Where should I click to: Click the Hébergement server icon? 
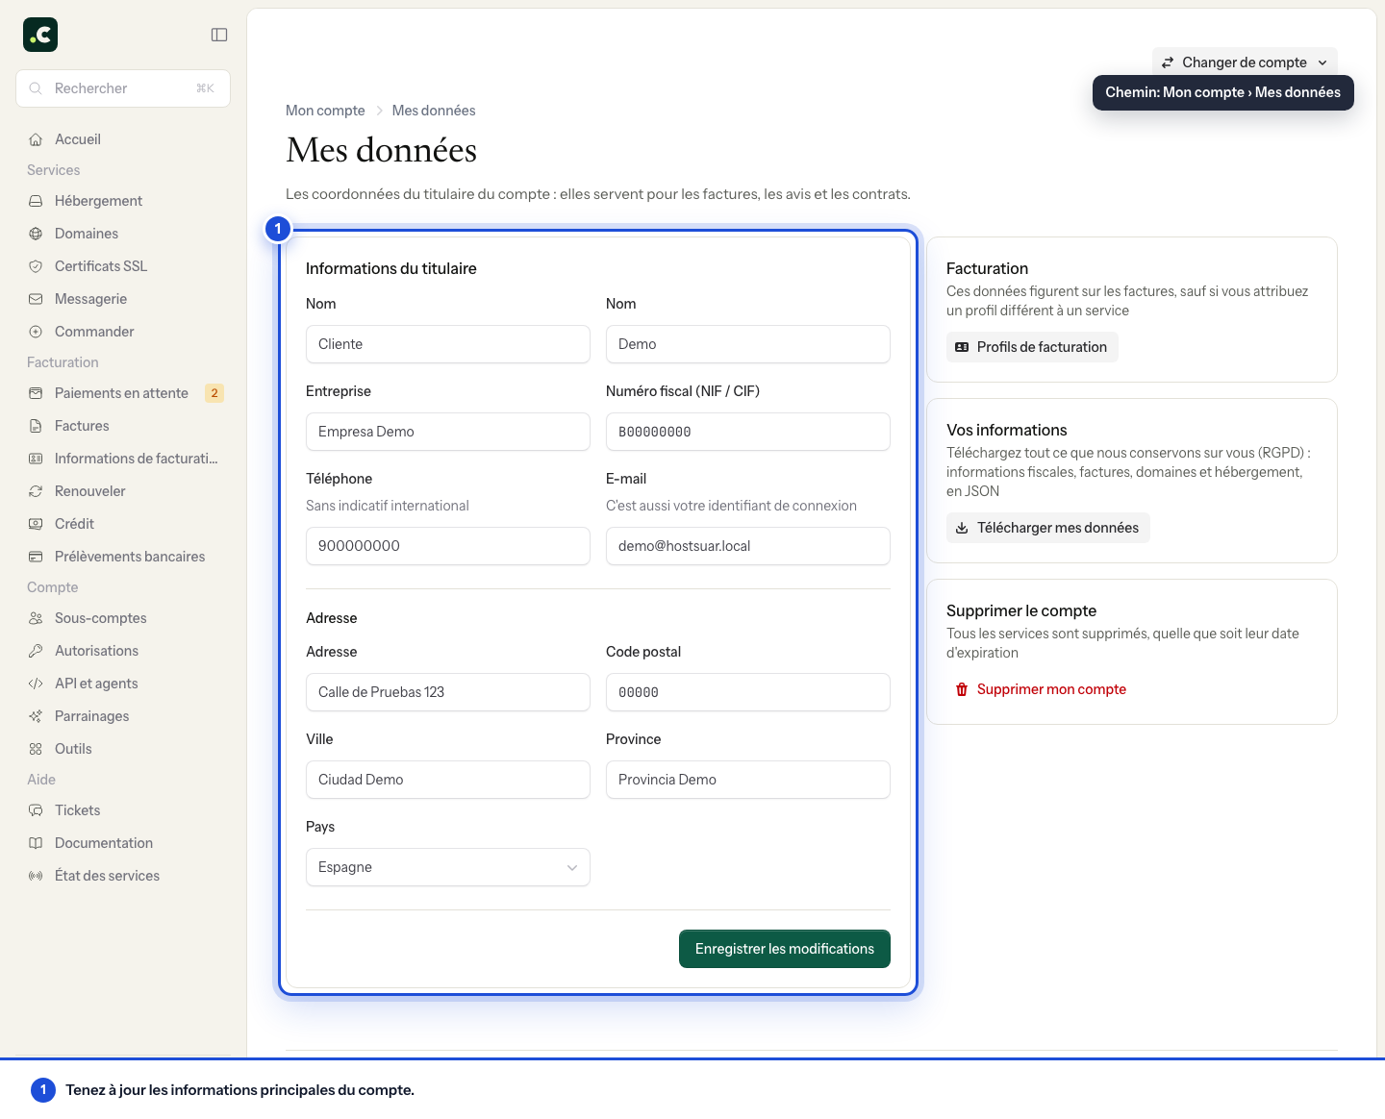tap(36, 201)
